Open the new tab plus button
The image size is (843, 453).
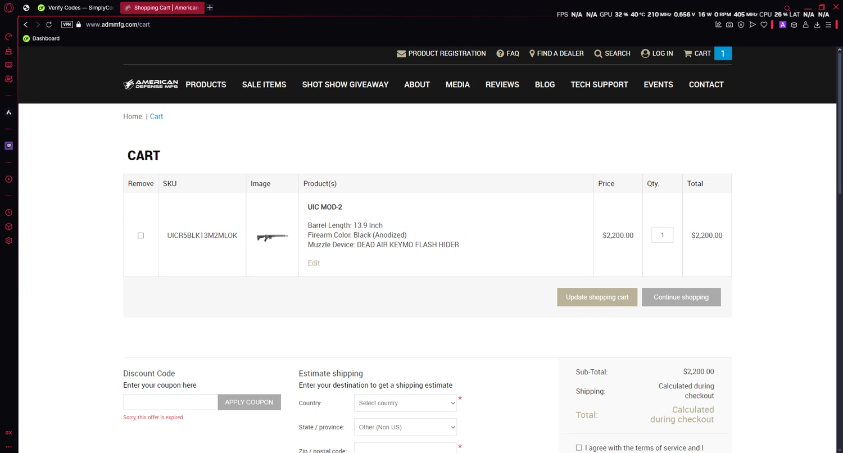coord(210,8)
